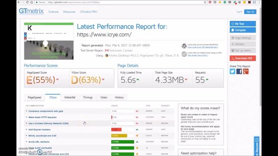The width and height of the screenshot is (278, 156).
Task: Click the yellow Minify grade bar
Action: 119,136
